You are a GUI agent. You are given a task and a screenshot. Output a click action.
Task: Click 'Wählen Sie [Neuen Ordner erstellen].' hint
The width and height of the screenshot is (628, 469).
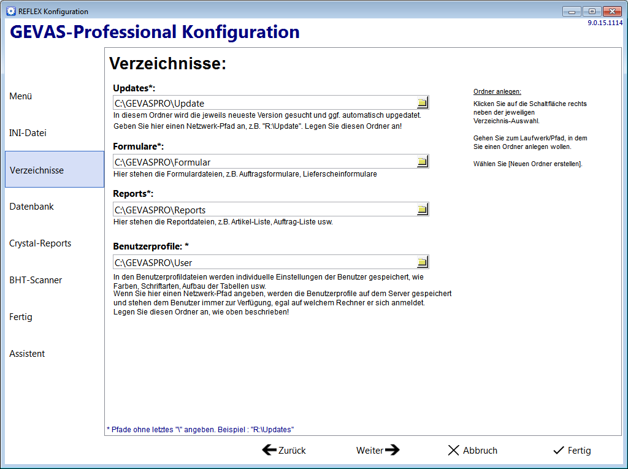tap(528, 164)
